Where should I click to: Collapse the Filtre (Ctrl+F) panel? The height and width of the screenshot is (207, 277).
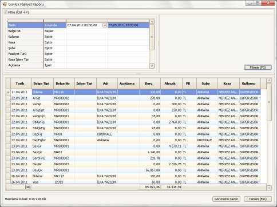click(x=6, y=13)
